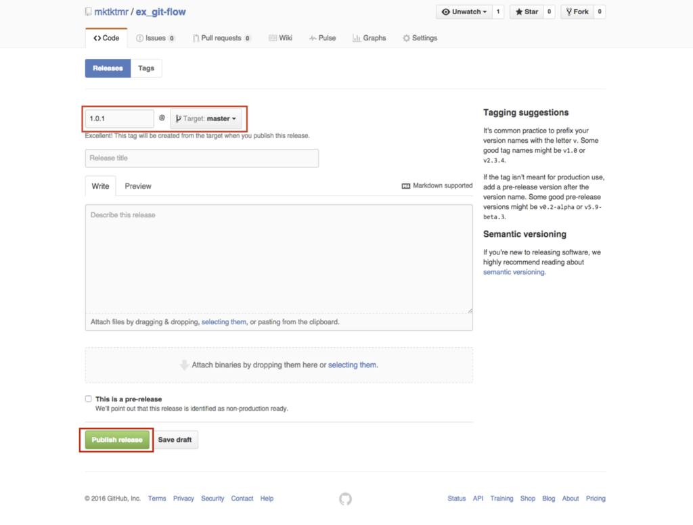Image resolution: width=693 pixels, height=525 pixels.
Task: Switch to the Preview tab
Action: 138,186
